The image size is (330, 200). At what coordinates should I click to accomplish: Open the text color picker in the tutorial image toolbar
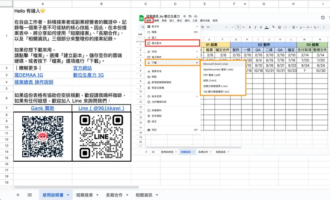pyautogui.click(x=267, y=27)
